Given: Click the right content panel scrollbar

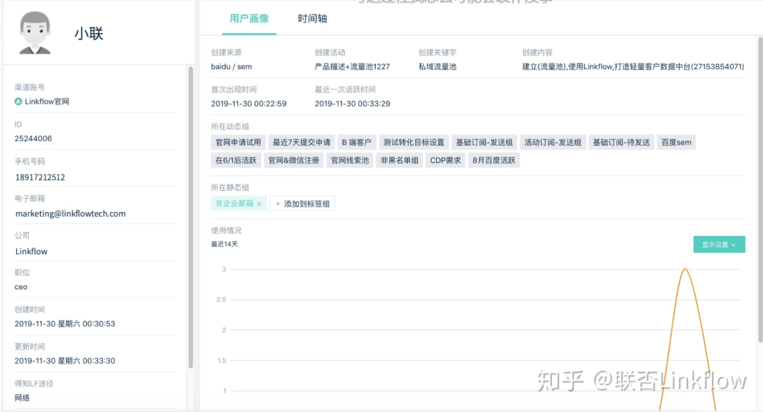Looking at the screenshot, I should tap(760, 191).
